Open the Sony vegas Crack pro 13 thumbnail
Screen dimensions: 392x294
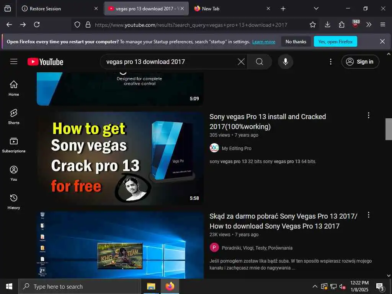coord(120,158)
